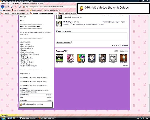
Task: Click the editar link in Amigos
Action: click(x=116, y=51)
